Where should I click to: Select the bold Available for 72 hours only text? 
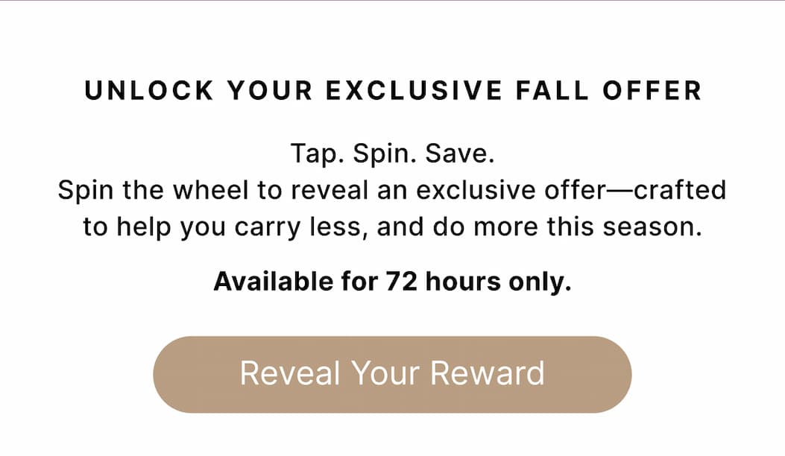coord(392,282)
